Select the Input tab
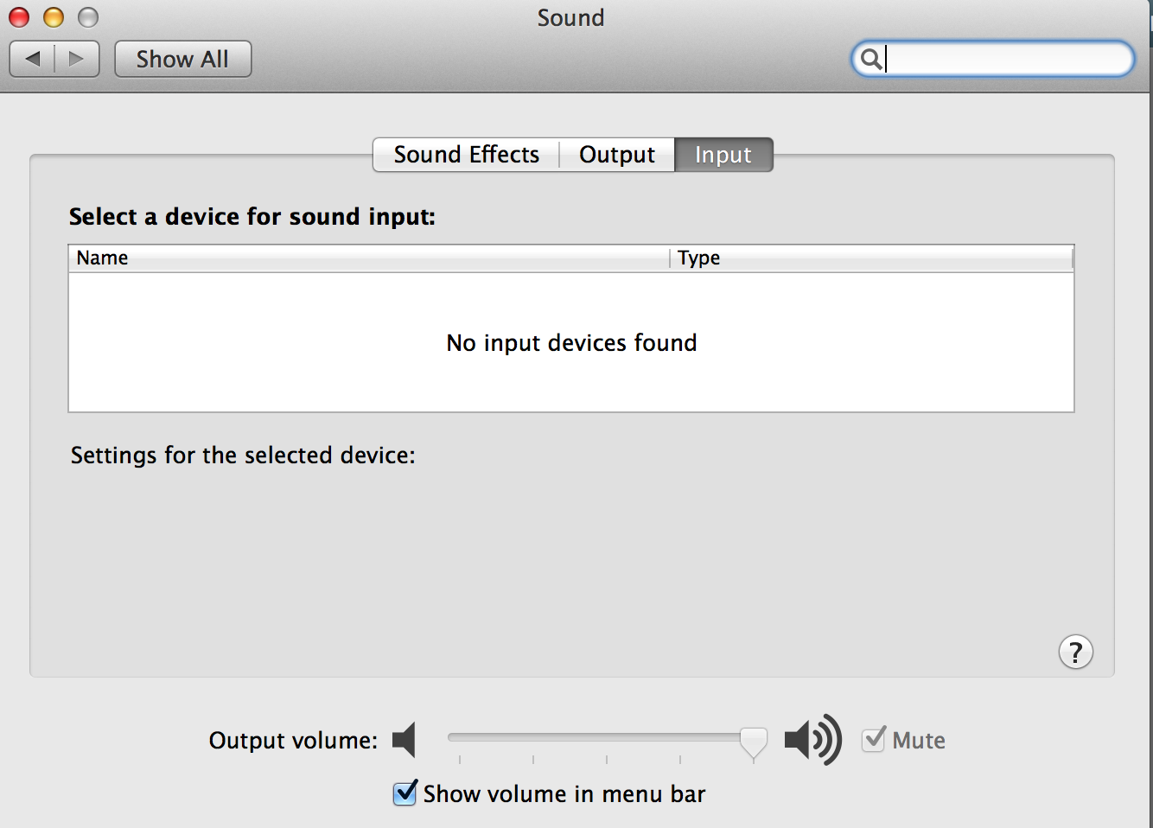This screenshot has width=1153, height=828. tap(723, 154)
